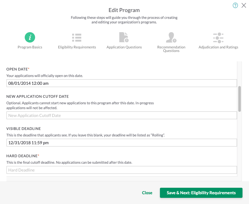Click Save & Next: Eligibility Requirements button
Viewport: 249px width, 204px height.
[201, 193]
